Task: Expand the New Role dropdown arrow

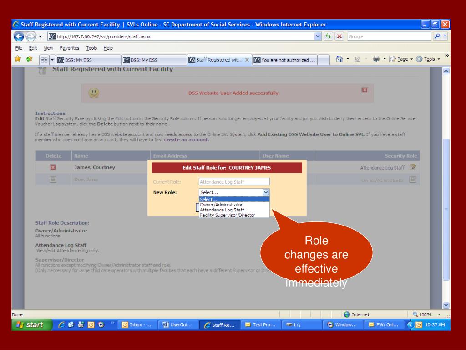Action: coord(266,192)
